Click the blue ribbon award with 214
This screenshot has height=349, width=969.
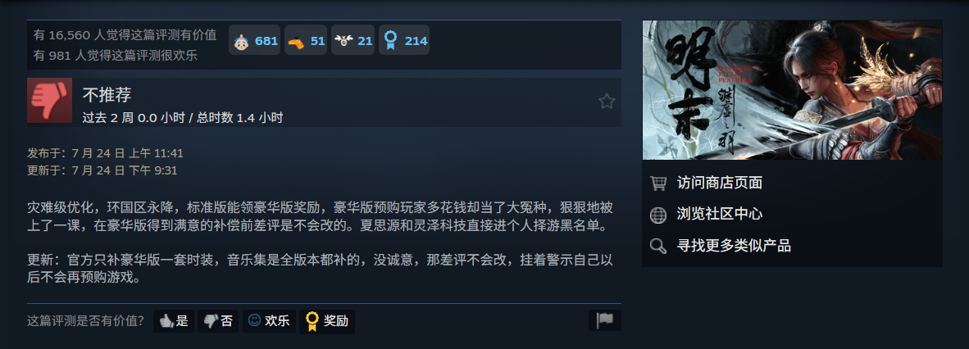tap(404, 40)
